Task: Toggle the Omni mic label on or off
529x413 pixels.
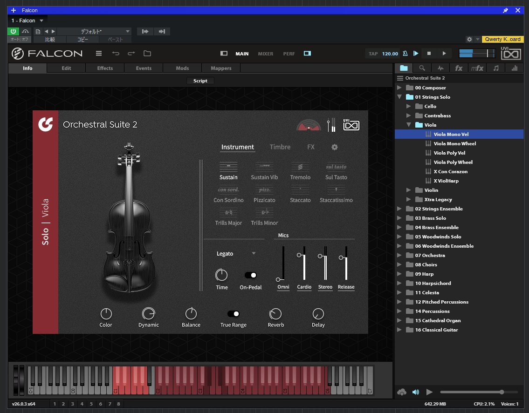Action: pyautogui.click(x=283, y=287)
